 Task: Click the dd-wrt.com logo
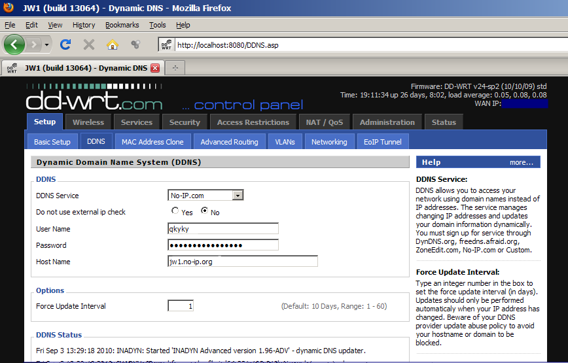click(94, 97)
